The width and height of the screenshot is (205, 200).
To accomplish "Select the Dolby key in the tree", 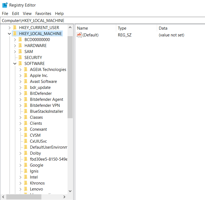I will tap(35, 153).
